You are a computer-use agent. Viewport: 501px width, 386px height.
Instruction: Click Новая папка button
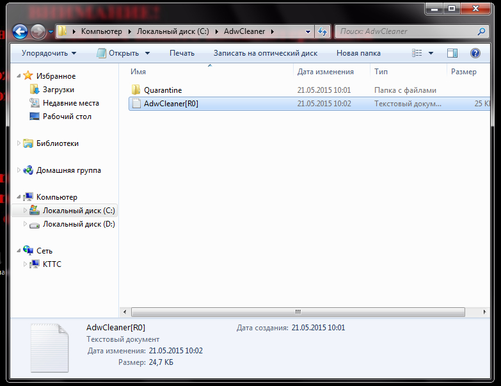tap(358, 53)
